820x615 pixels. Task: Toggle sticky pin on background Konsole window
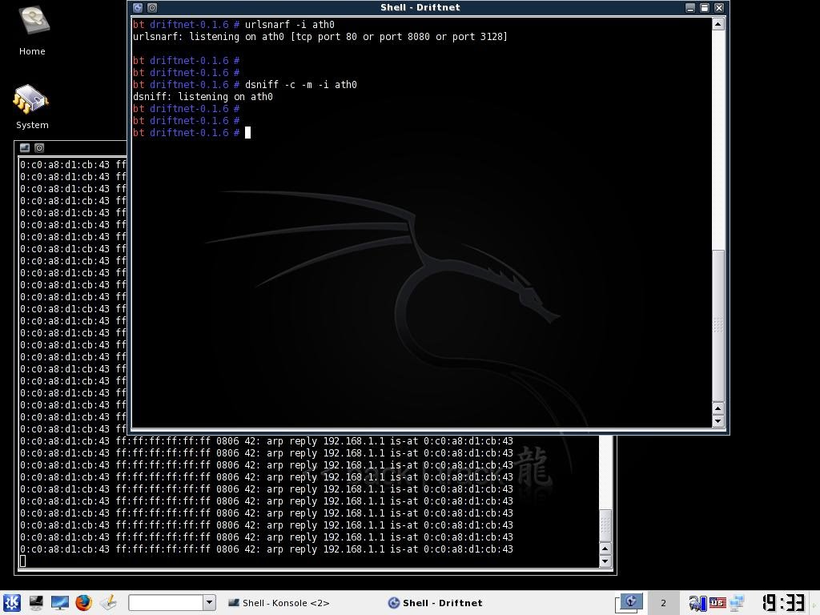tap(39, 147)
